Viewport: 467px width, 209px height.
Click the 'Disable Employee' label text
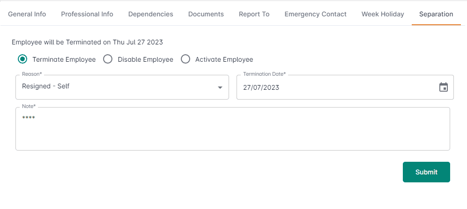(145, 59)
